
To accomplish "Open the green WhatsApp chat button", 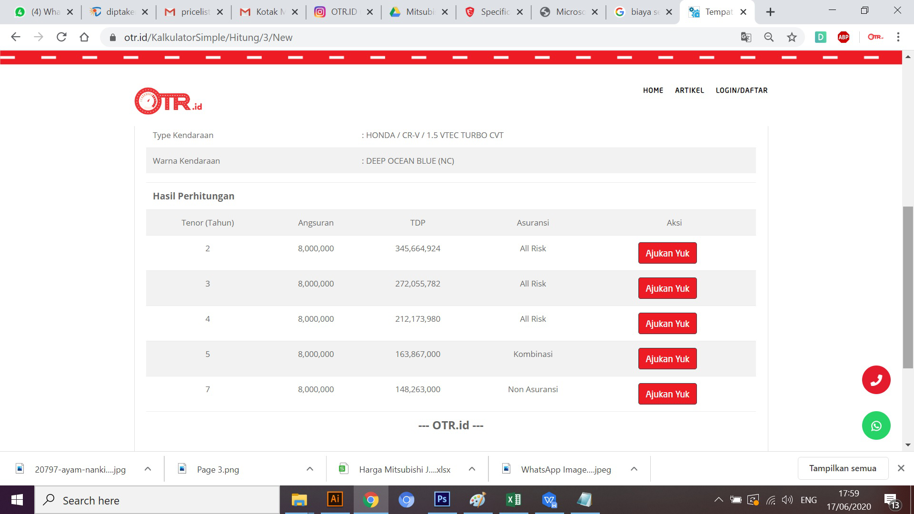I will [876, 425].
